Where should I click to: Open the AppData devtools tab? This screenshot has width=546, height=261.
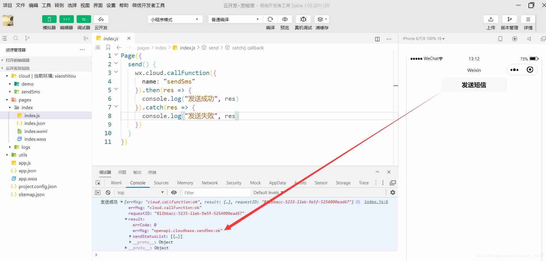277,183
